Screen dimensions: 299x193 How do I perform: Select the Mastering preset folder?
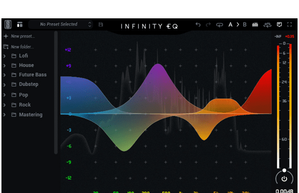pos(30,115)
